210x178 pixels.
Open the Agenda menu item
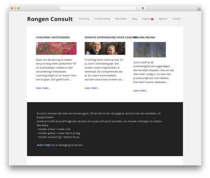(x=163, y=19)
